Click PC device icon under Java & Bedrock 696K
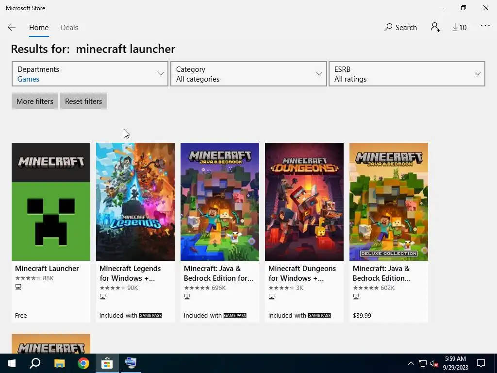The height and width of the screenshot is (373, 497). [187, 297]
